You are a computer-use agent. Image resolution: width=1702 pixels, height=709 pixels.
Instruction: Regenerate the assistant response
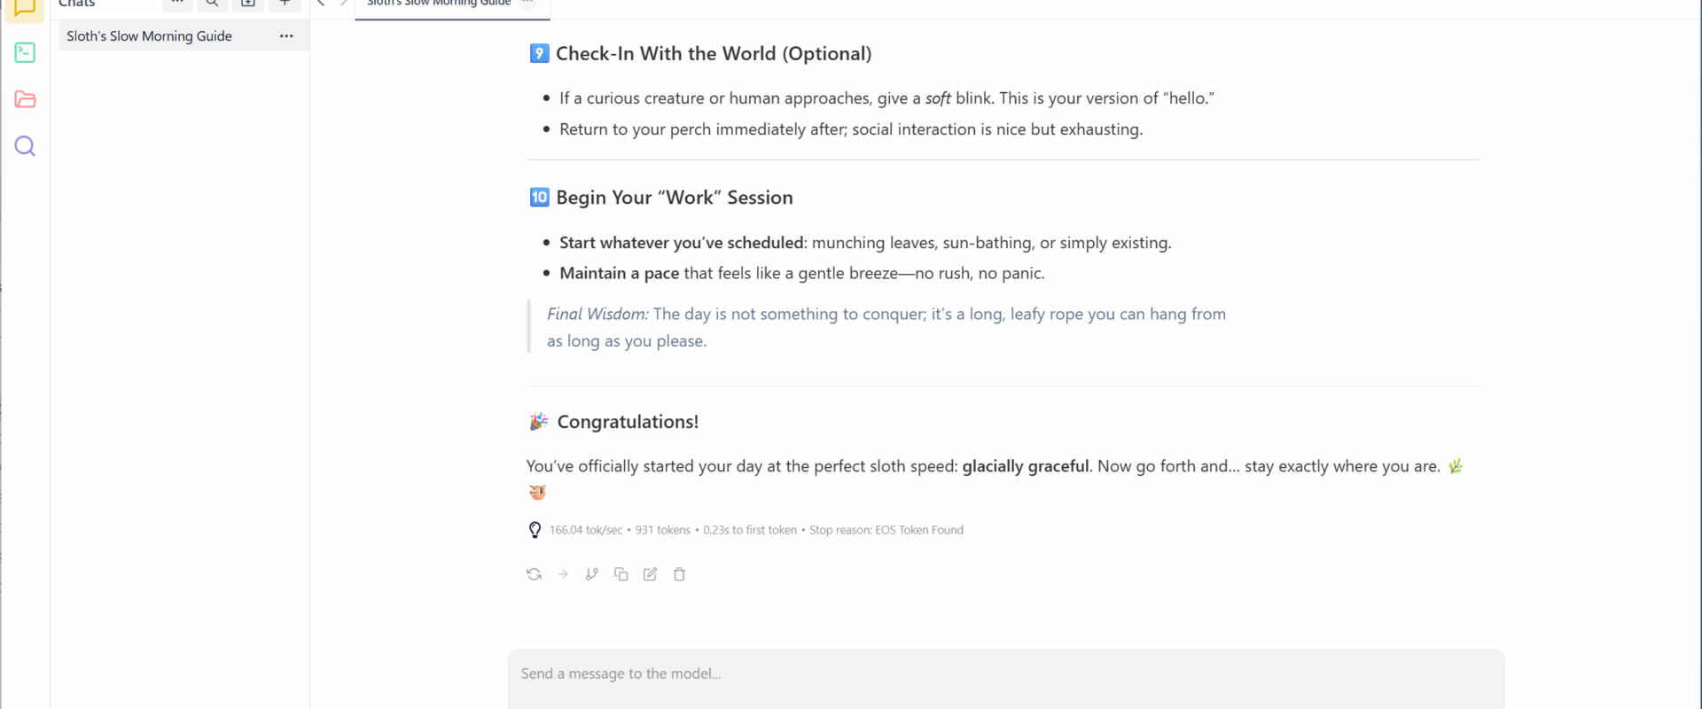(x=534, y=574)
